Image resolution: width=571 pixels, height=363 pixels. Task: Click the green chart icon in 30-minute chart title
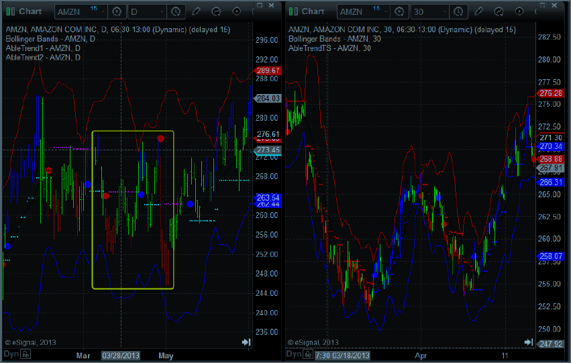click(x=293, y=11)
